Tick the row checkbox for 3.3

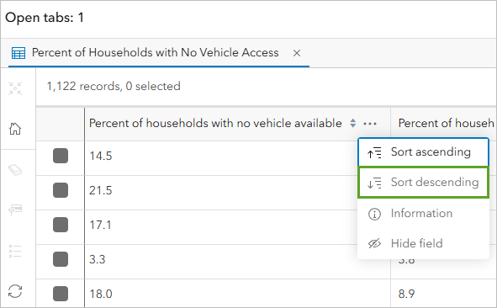pyautogui.click(x=61, y=259)
